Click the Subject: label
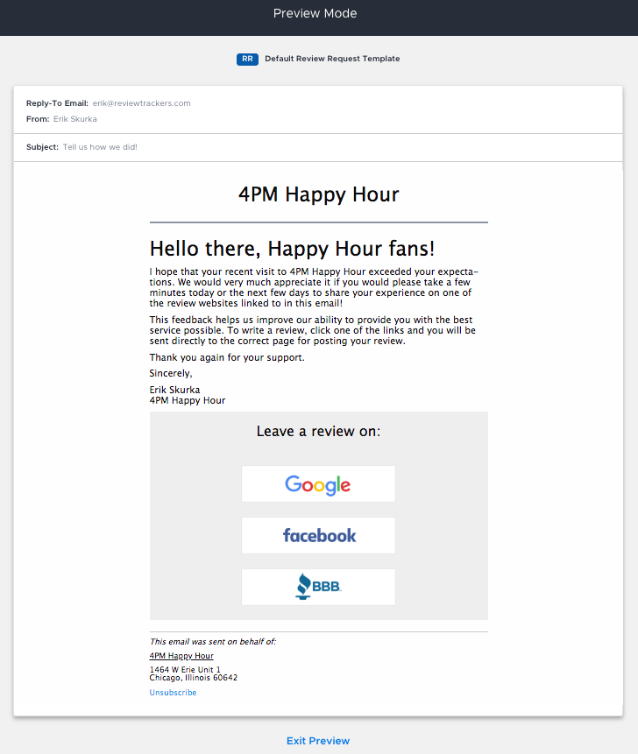Screen dimensions: 638x754 click(x=42, y=147)
